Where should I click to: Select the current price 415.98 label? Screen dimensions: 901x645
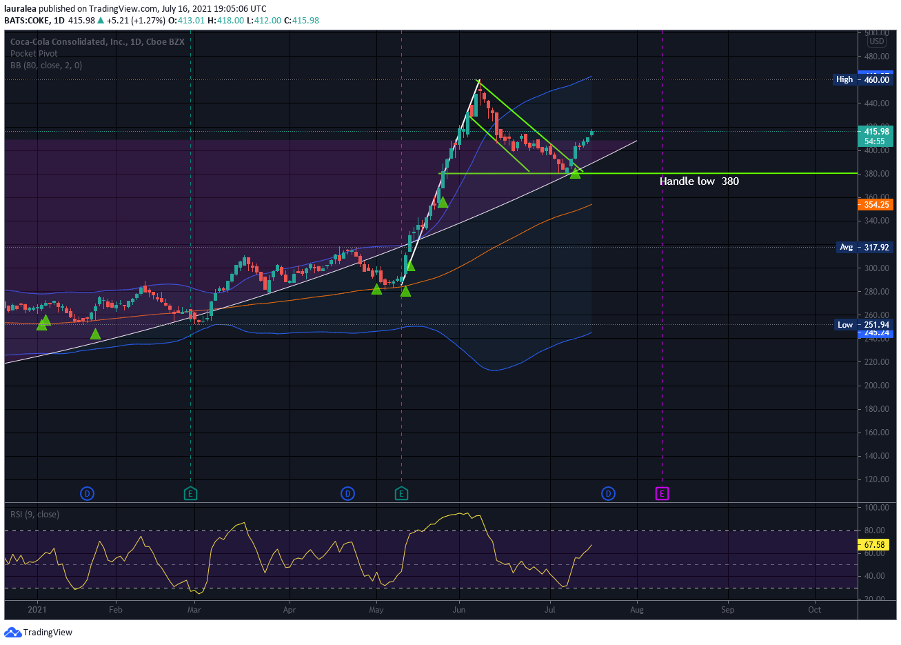876,131
